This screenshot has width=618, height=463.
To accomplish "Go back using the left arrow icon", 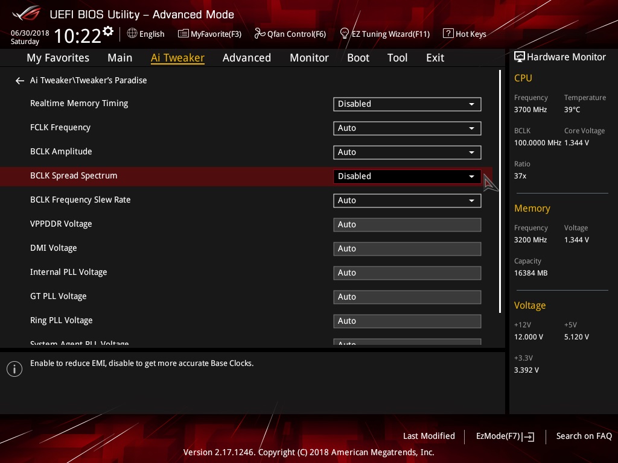I will click(x=20, y=81).
